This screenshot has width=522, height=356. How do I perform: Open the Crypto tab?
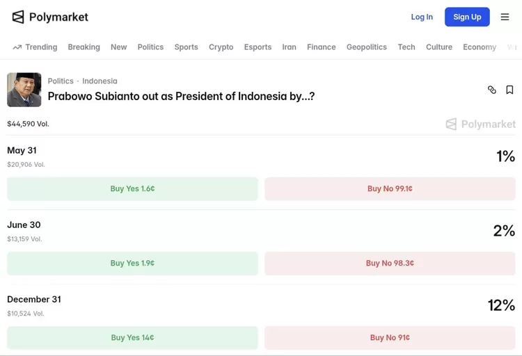221,47
